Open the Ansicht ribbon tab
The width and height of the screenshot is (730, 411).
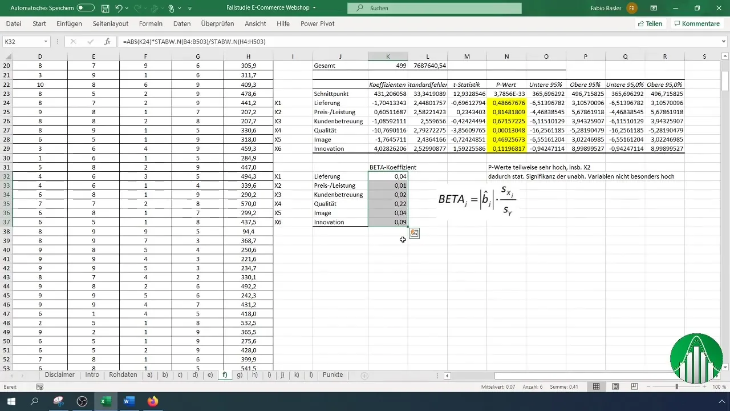pyautogui.click(x=255, y=23)
